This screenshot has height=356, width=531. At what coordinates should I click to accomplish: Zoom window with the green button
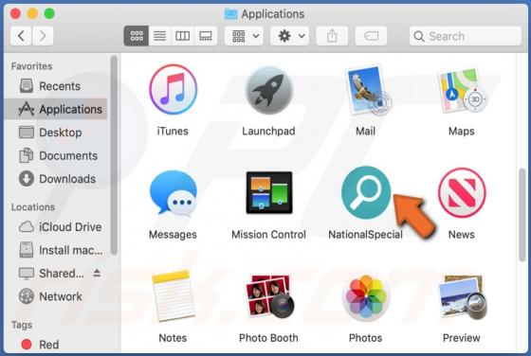(x=49, y=14)
